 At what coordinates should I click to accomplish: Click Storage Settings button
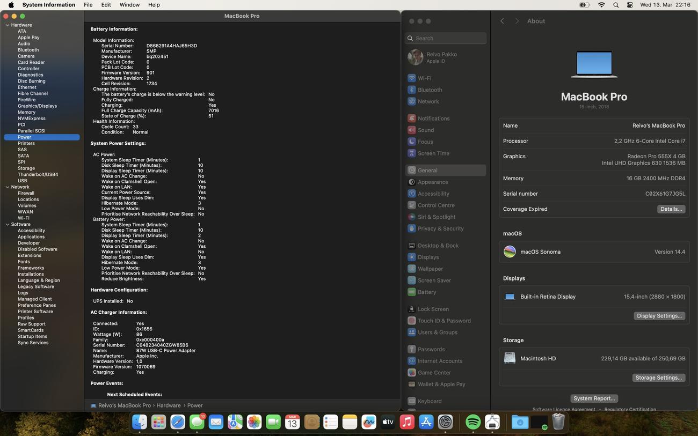coord(659,378)
